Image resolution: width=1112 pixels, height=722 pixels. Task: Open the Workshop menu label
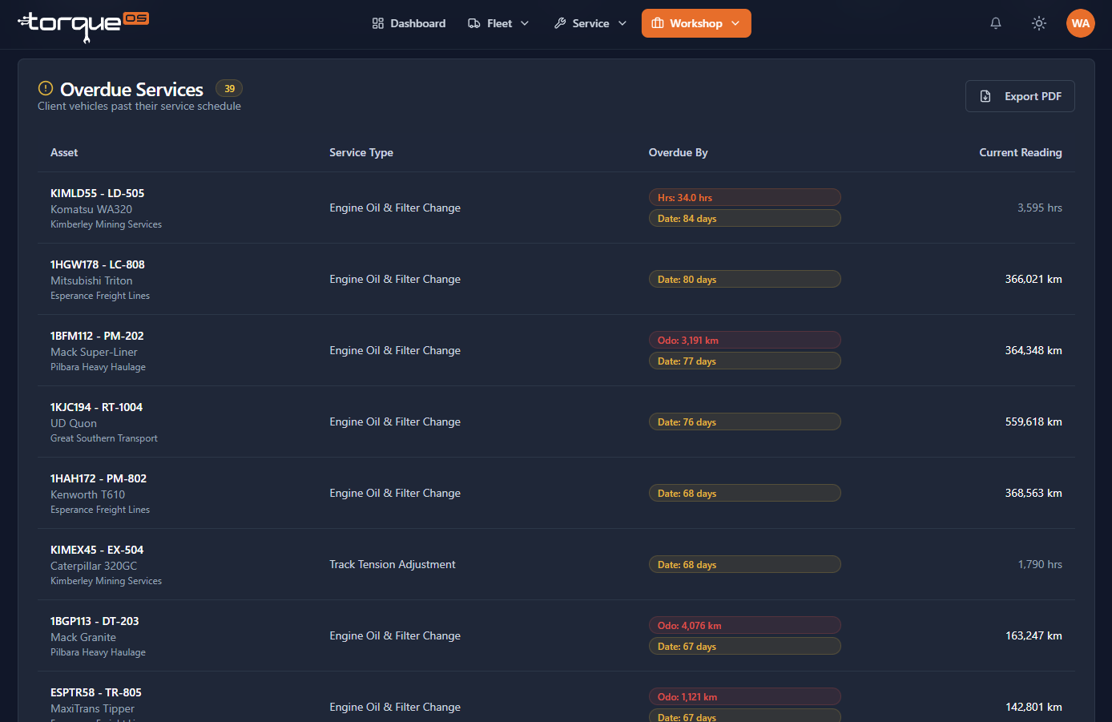point(696,23)
